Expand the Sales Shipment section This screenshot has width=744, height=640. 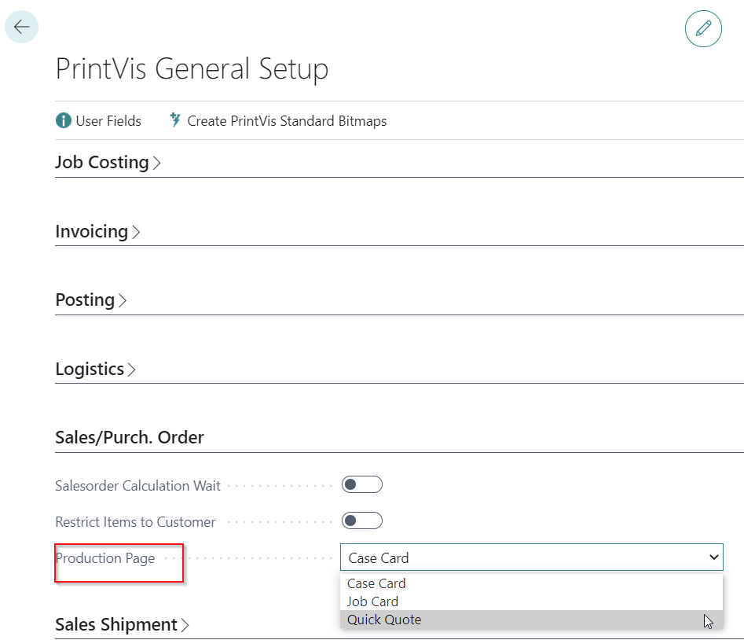coord(122,624)
